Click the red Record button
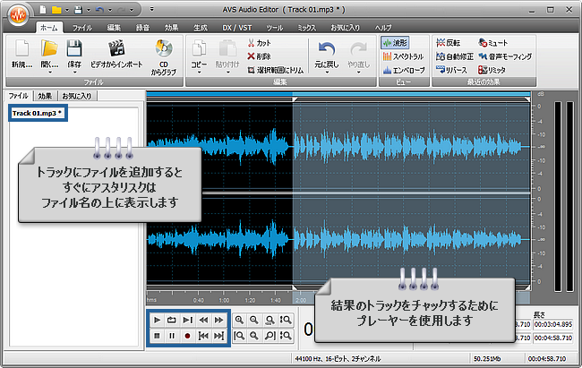The image size is (582, 368). click(x=187, y=335)
